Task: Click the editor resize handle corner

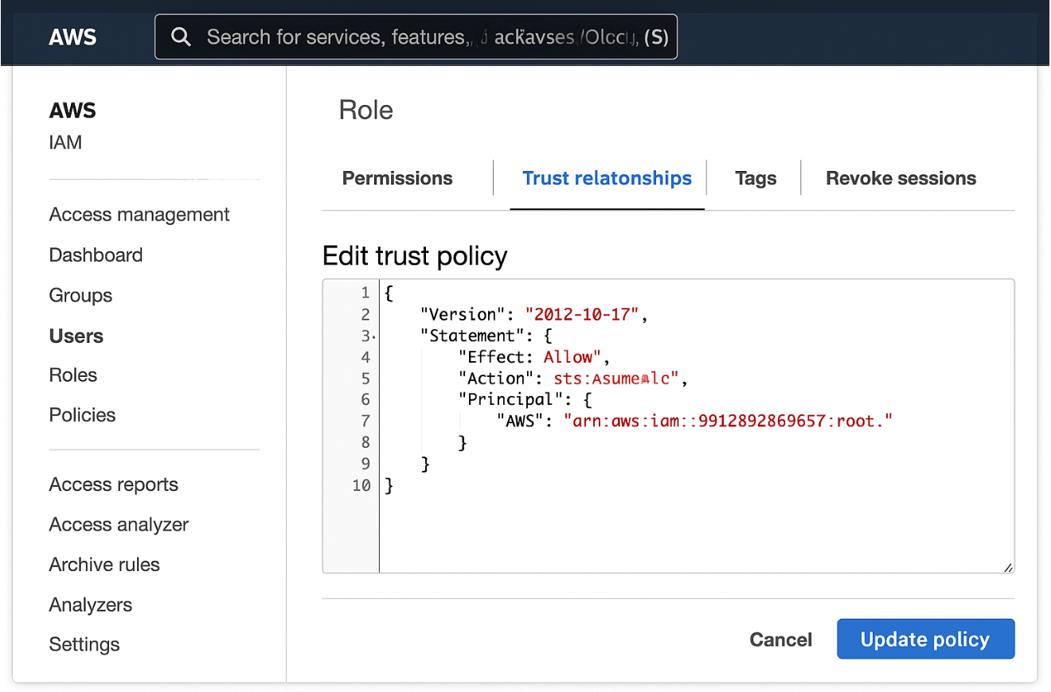Action: [1008, 567]
